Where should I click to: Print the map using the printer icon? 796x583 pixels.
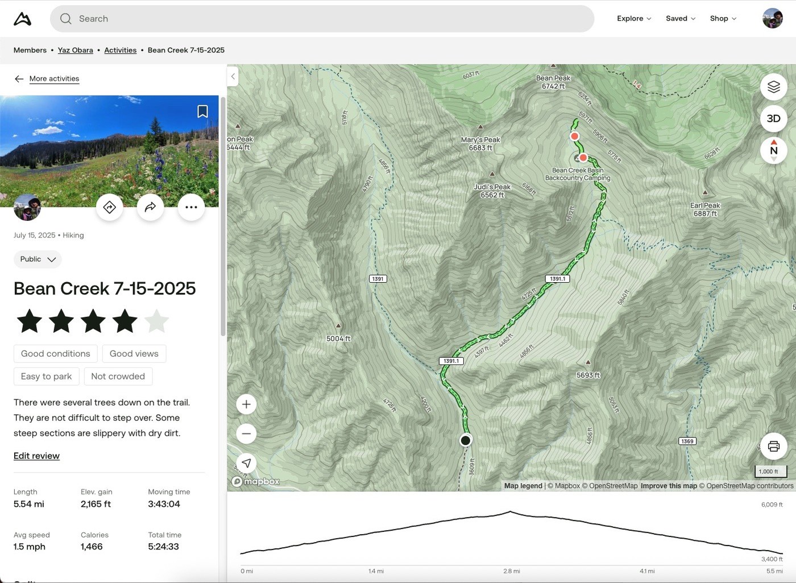click(x=773, y=446)
